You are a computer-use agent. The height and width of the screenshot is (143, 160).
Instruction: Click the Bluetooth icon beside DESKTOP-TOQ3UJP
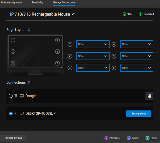tap(16, 113)
